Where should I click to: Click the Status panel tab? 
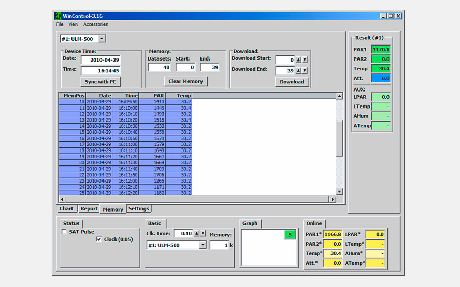(x=71, y=223)
